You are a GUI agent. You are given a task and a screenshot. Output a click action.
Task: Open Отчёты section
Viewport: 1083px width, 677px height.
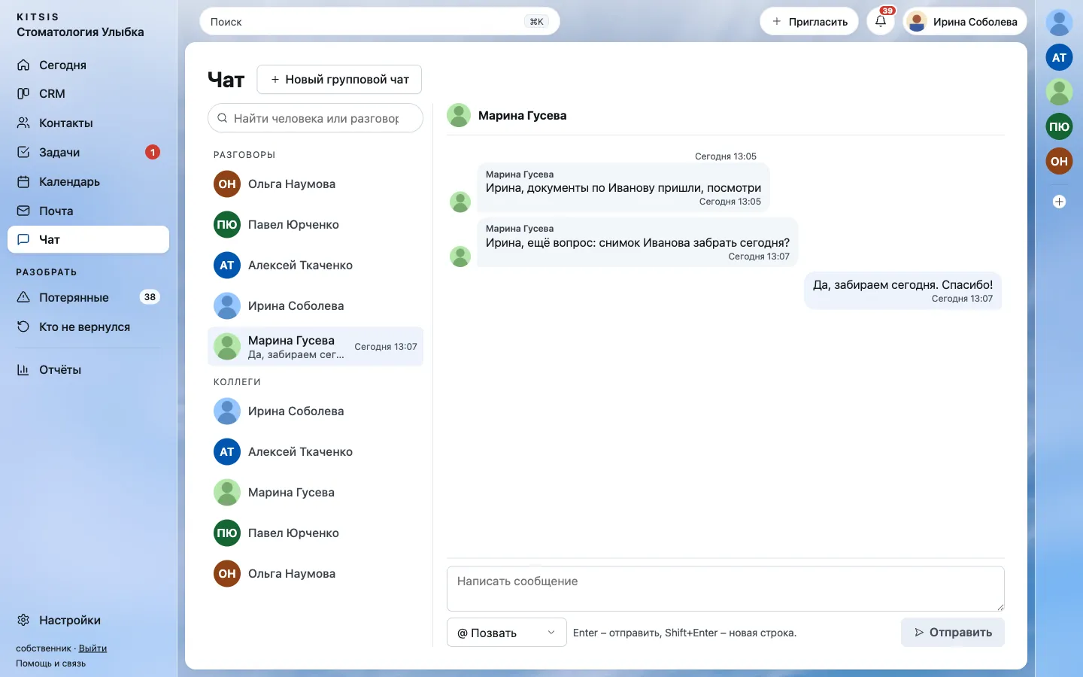click(88, 369)
